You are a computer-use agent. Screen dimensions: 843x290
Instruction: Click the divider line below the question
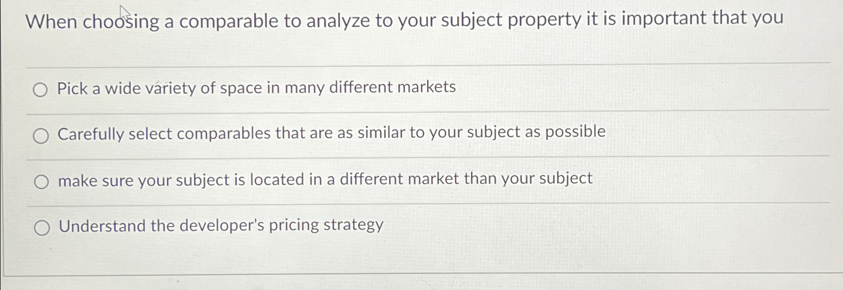tap(421, 64)
